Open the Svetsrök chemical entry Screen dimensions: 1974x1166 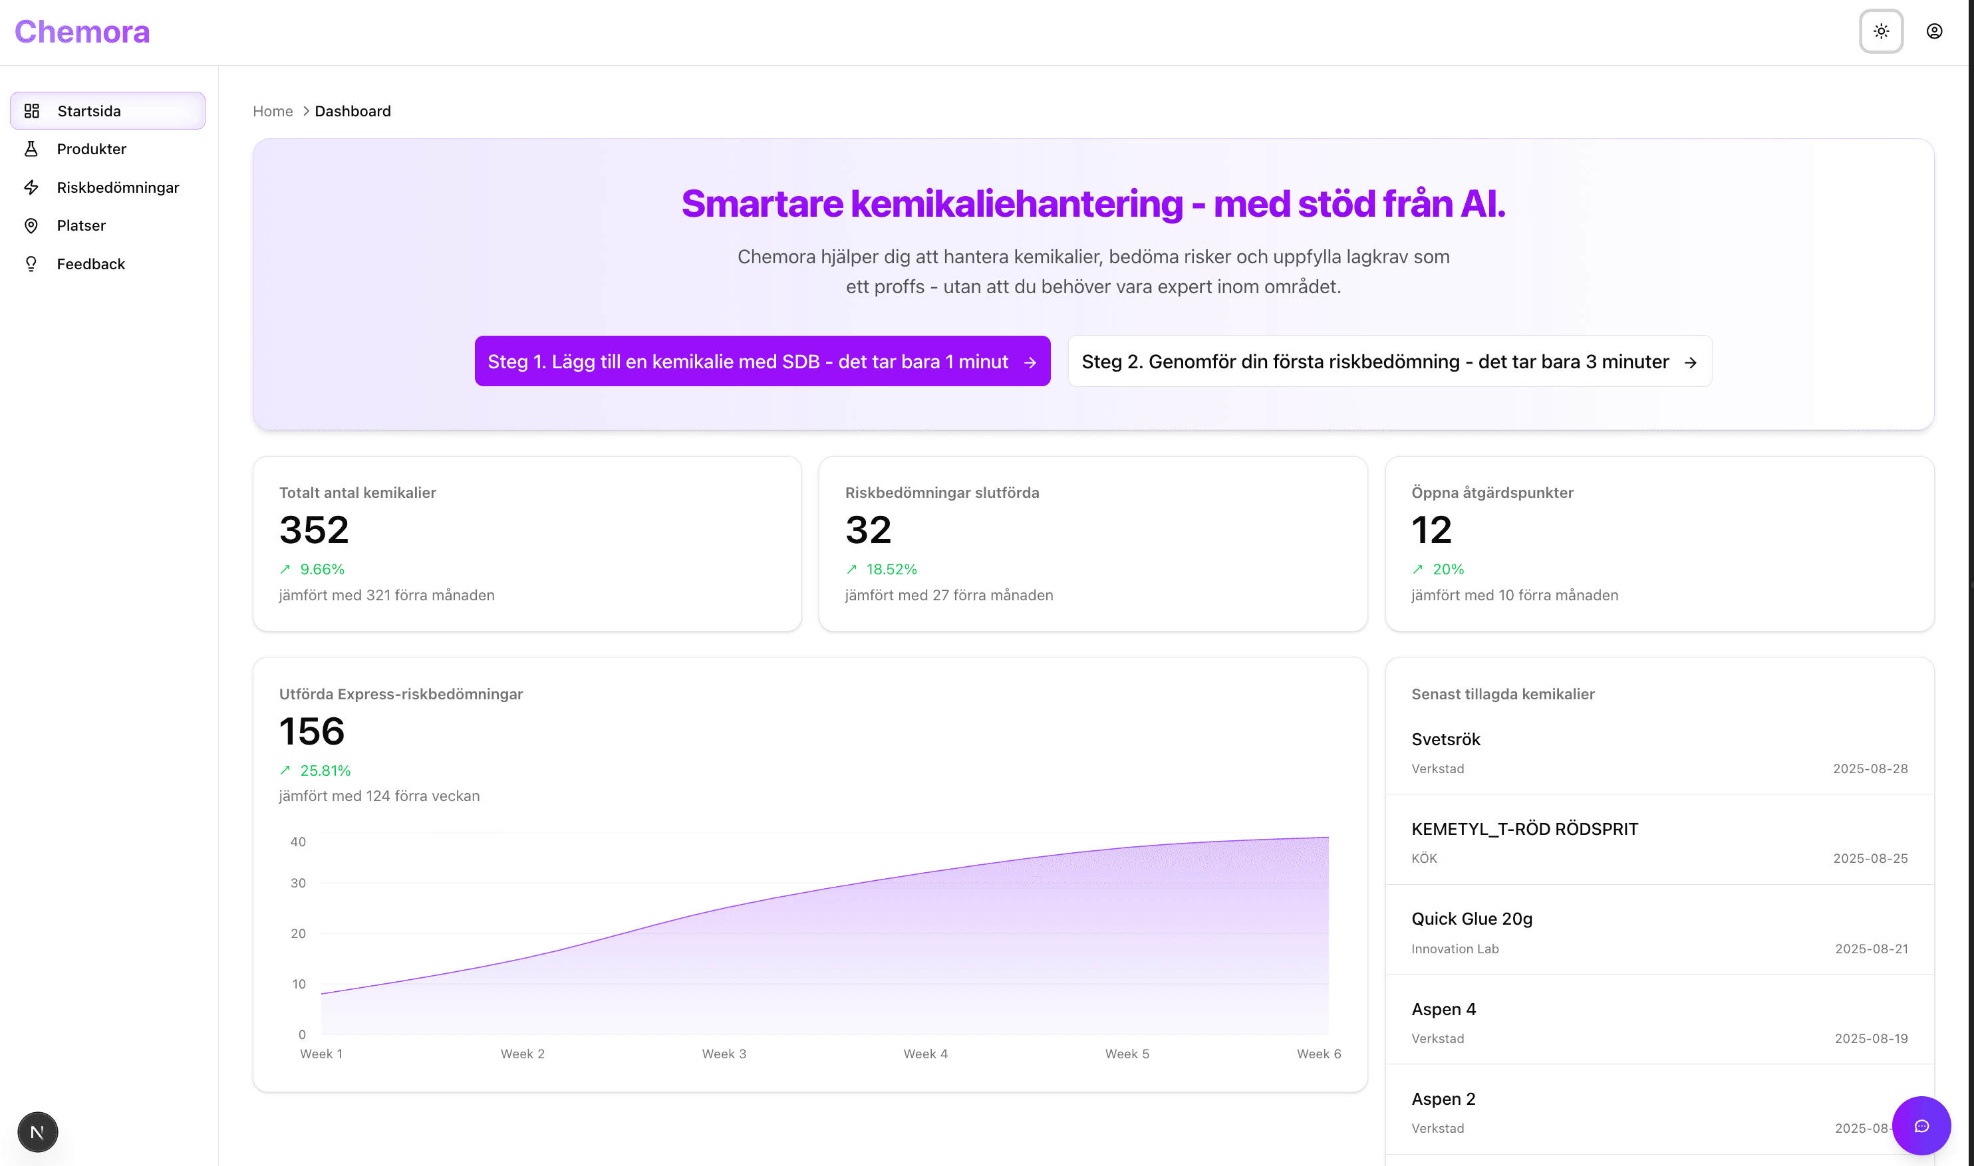pyautogui.click(x=1445, y=739)
